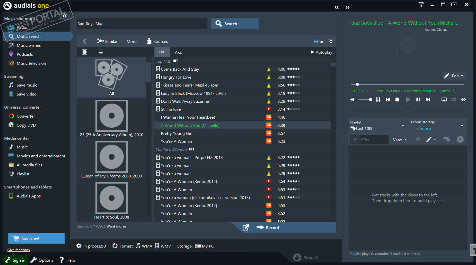Switch to album cover view
The width and height of the screenshot is (476, 265).
tap(84, 52)
